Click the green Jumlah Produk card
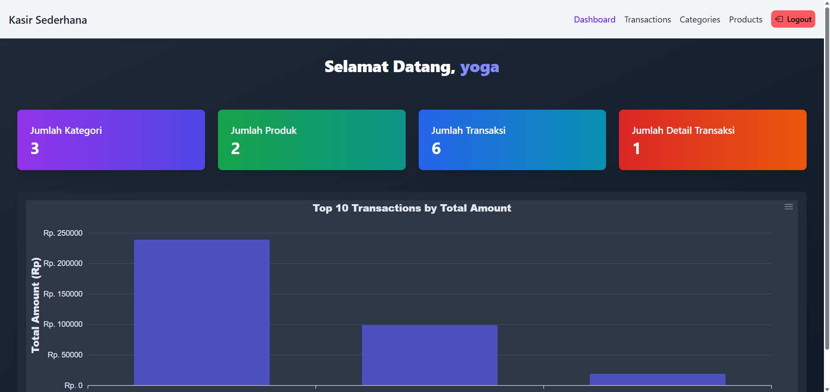The height and width of the screenshot is (392, 830). click(311, 139)
